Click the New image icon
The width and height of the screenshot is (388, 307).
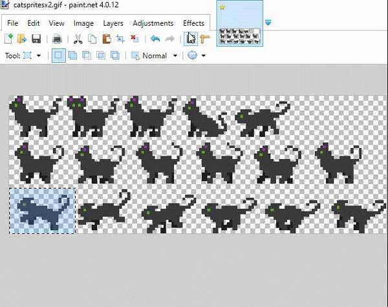click(x=8, y=39)
